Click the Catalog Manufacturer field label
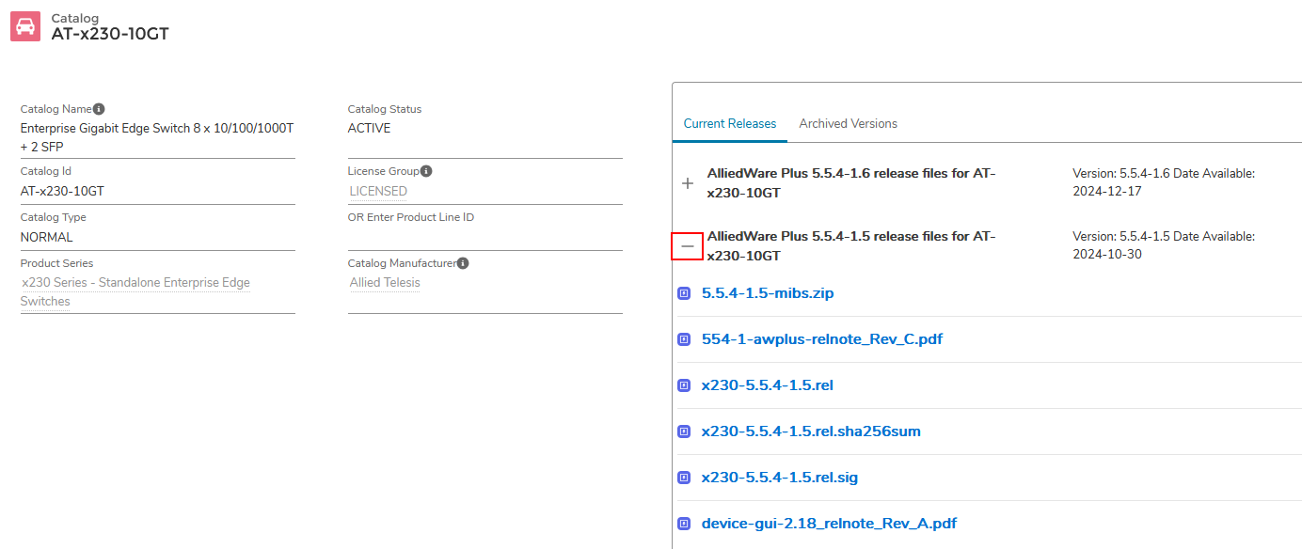Viewport: 1302px width, 549px height. click(402, 263)
